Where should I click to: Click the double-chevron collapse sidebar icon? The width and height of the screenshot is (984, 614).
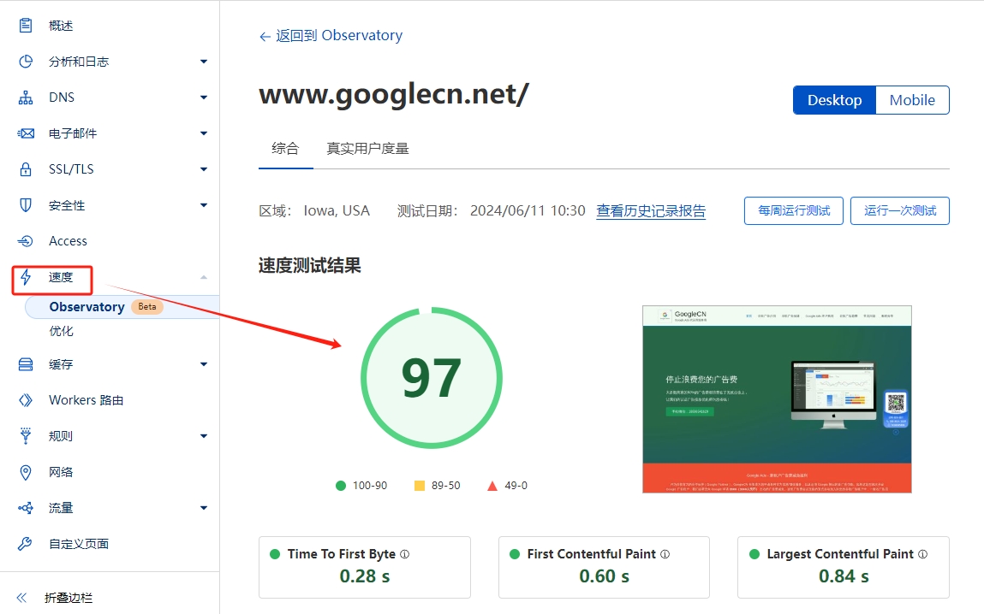22,598
